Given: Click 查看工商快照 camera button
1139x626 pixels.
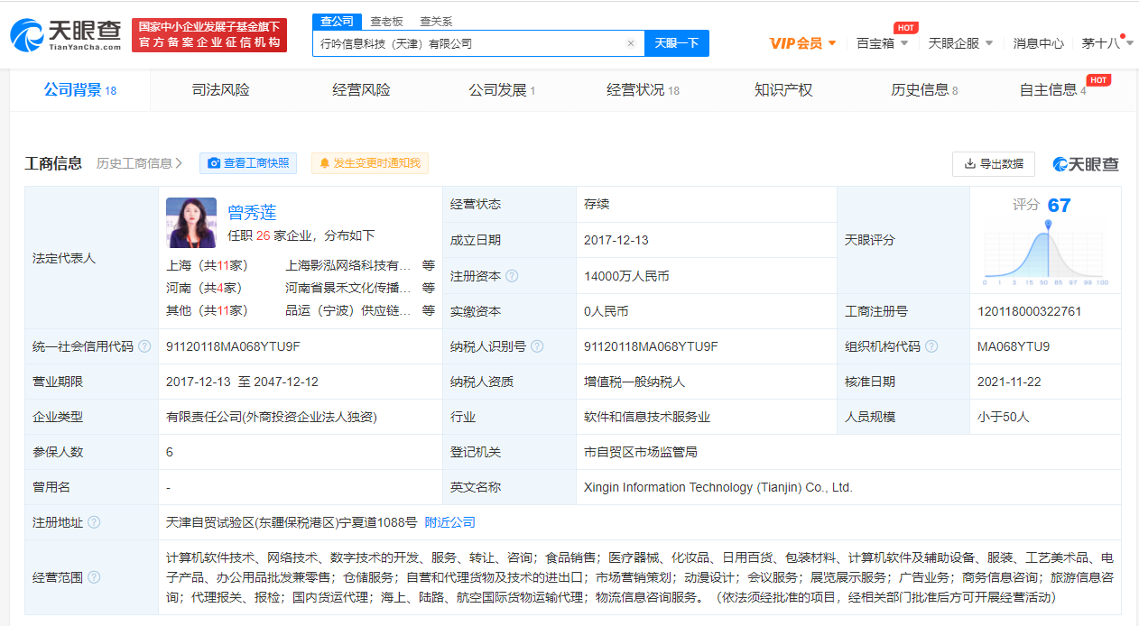Looking at the screenshot, I should [248, 163].
